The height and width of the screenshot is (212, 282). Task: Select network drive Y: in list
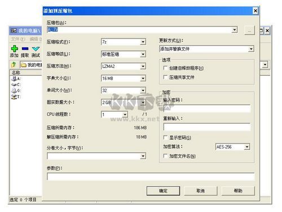point(16,97)
